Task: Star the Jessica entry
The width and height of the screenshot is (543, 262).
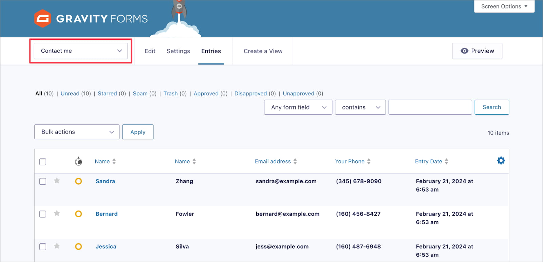Action: pos(57,246)
